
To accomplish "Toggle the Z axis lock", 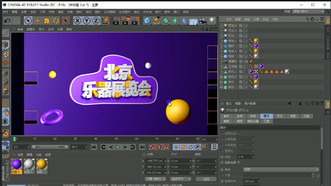I will [x=96, y=21].
